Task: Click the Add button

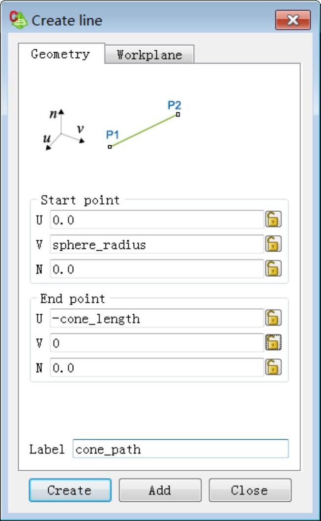Action: click(160, 490)
